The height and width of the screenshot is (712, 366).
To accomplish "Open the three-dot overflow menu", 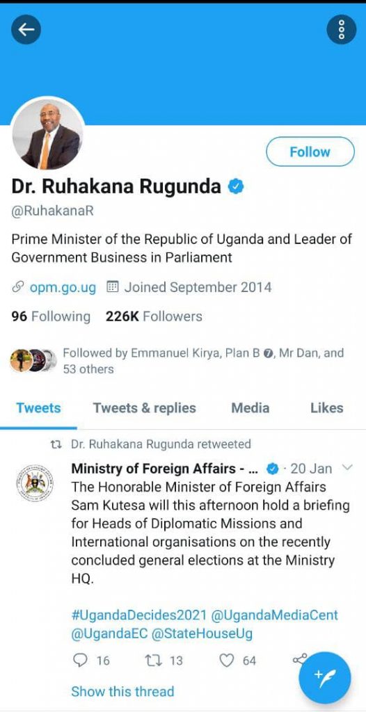I will 342,29.
